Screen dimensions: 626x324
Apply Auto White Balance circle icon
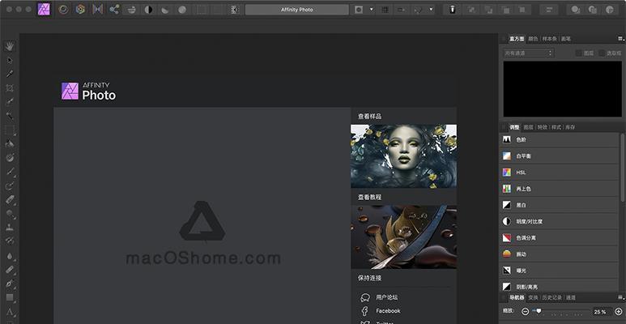click(x=182, y=10)
